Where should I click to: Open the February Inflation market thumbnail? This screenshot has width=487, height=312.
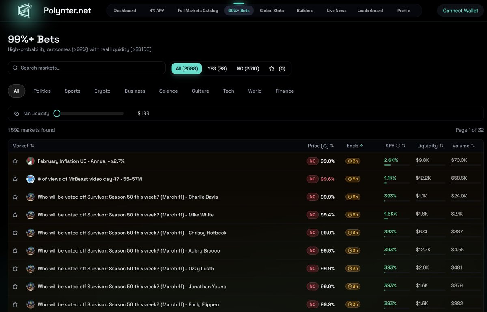30,161
